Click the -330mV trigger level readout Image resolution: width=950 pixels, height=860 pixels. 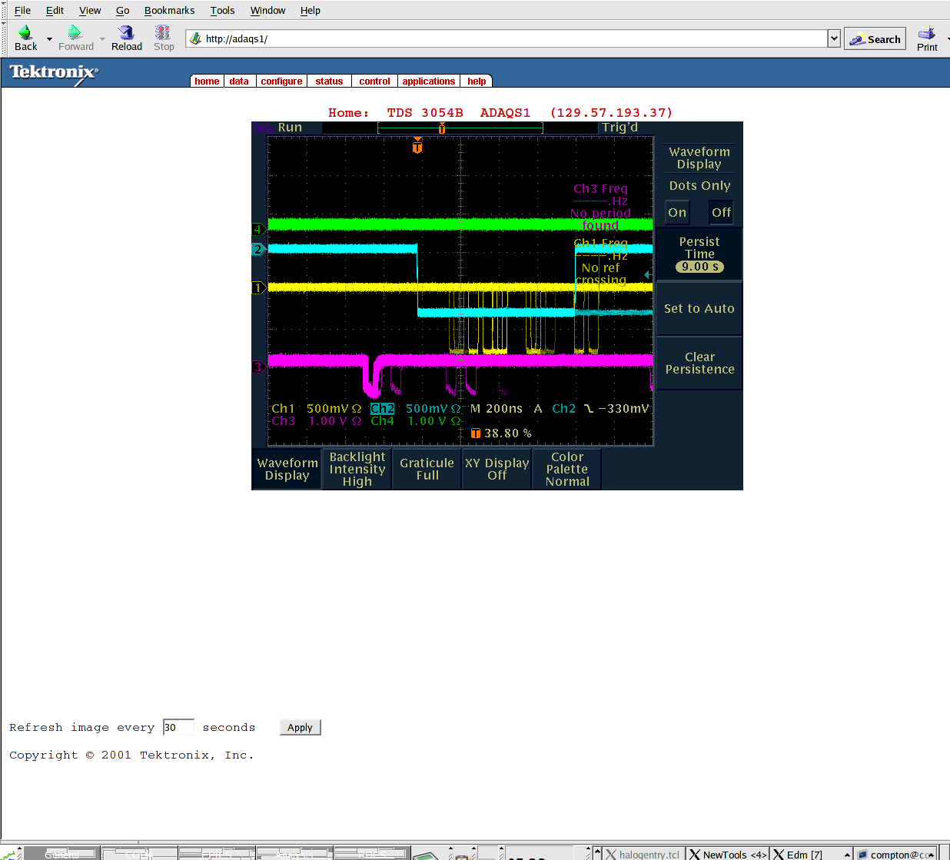(x=623, y=409)
